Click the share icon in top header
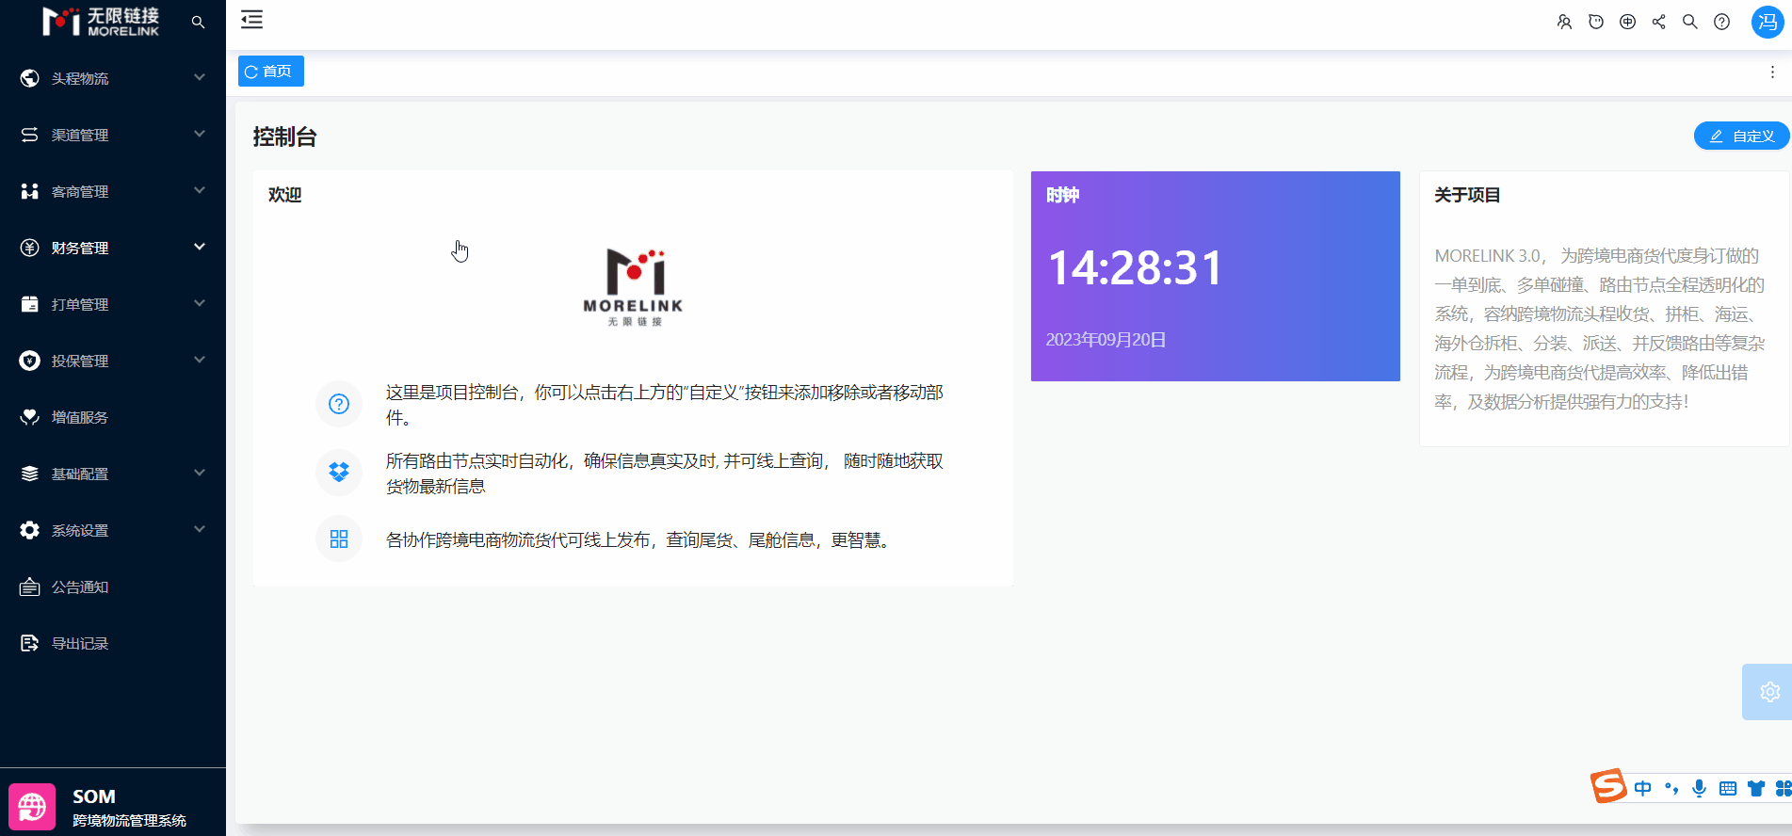This screenshot has width=1792, height=836. [x=1658, y=22]
